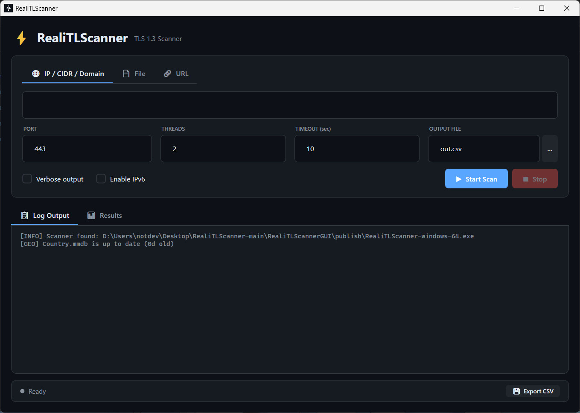Image resolution: width=580 pixels, height=413 pixels.
Task: Click the Ready status dot indicator
Action: tap(22, 391)
